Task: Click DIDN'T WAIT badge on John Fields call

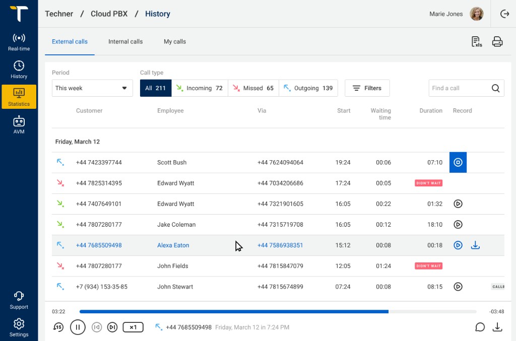Action: point(428,266)
